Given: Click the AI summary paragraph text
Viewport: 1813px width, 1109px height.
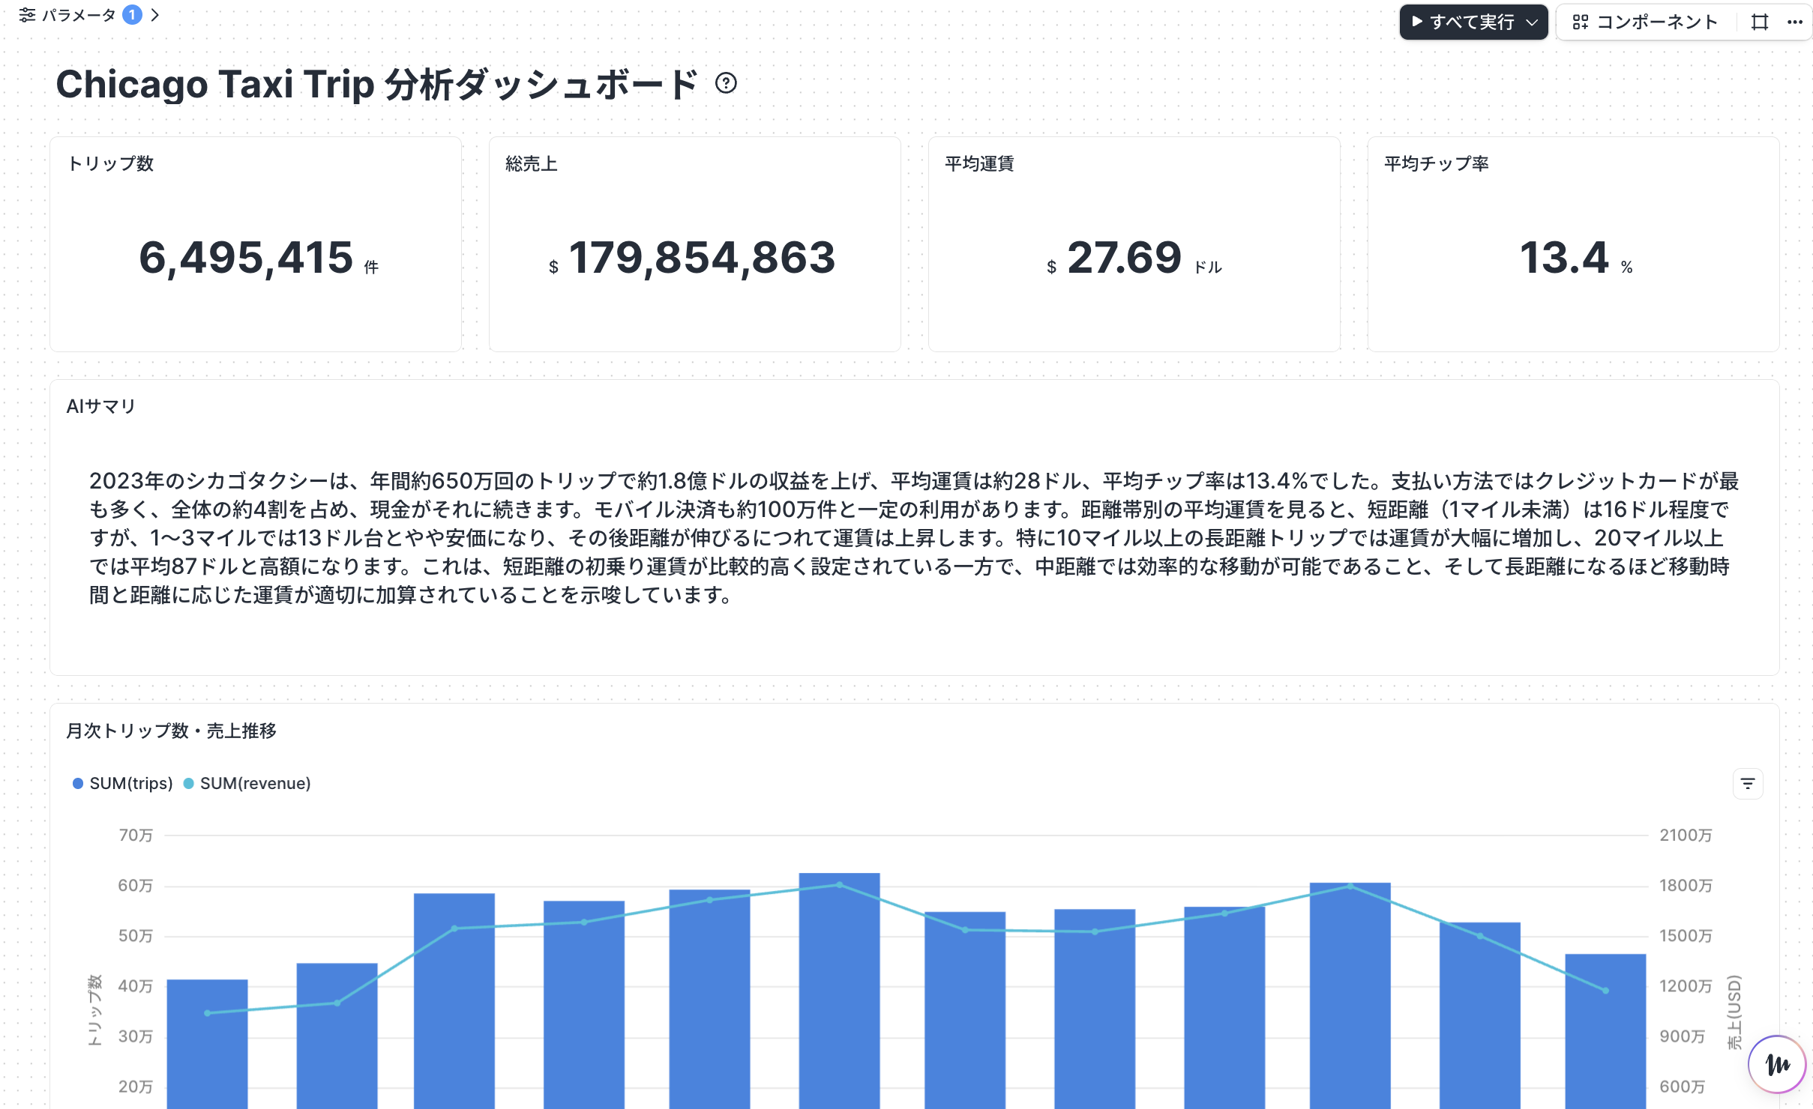Looking at the screenshot, I should (913, 538).
